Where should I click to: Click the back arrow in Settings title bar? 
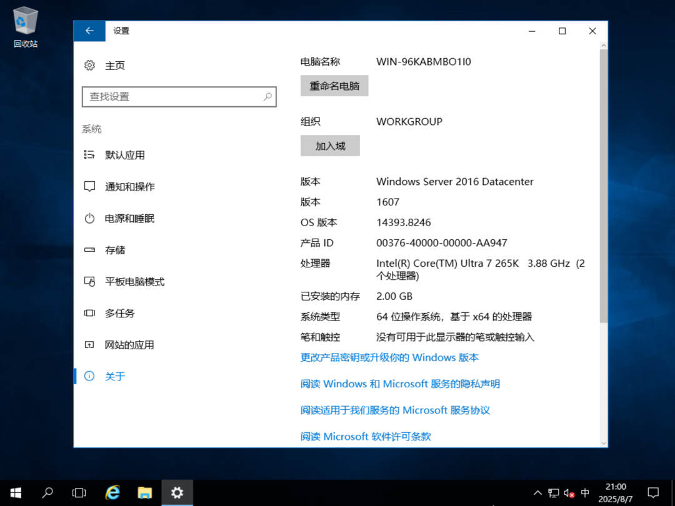click(x=89, y=31)
